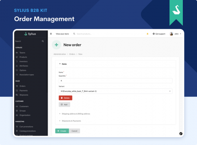Click the Quantity input field
Viewport: 197px width, 145px height.
pyautogui.click(x=115, y=81)
